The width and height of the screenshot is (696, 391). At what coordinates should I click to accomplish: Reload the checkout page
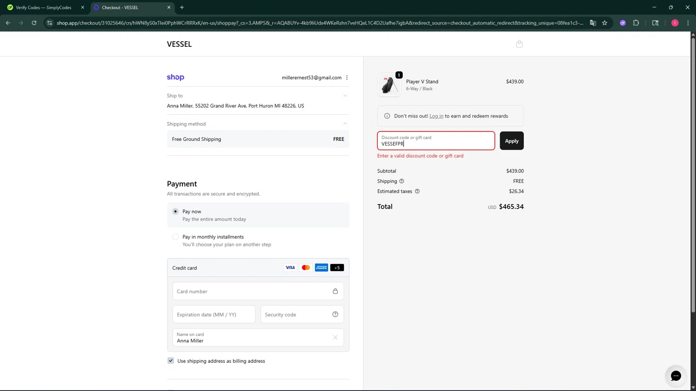pyautogui.click(x=34, y=23)
